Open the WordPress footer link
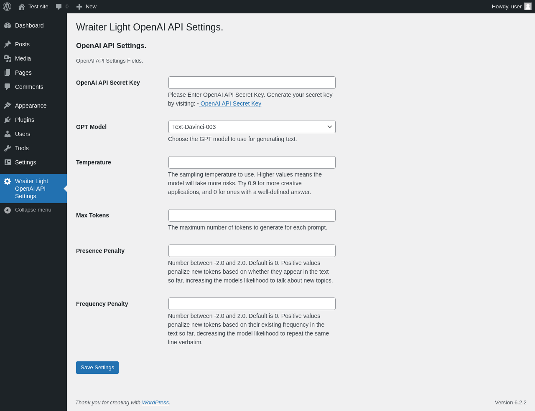 pyautogui.click(x=155, y=402)
